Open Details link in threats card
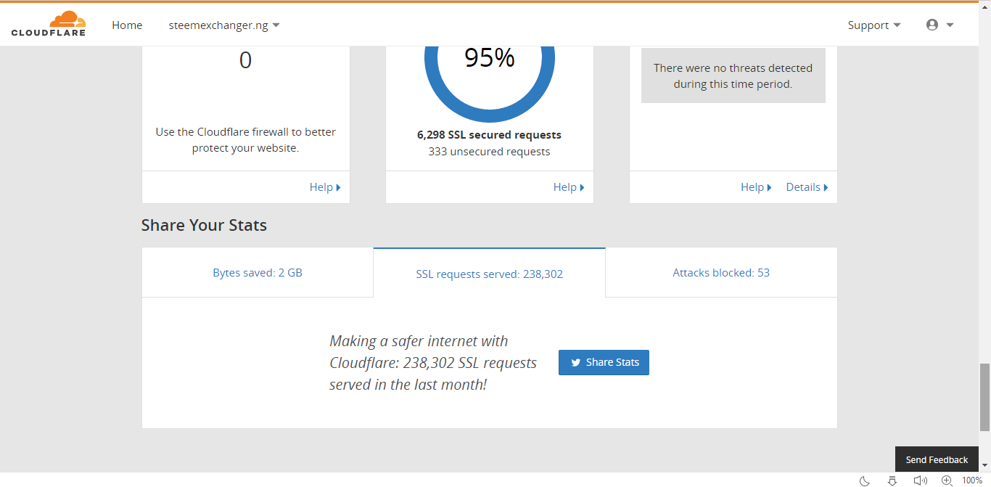 click(807, 187)
